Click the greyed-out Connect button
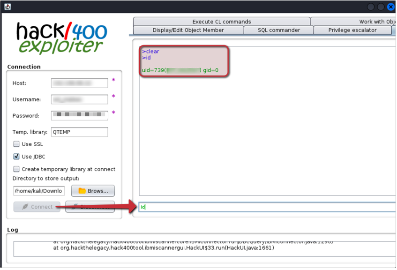Image resolution: width=397 pixels, height=270 pixels. pyautogui.click(x=37, y=207)
